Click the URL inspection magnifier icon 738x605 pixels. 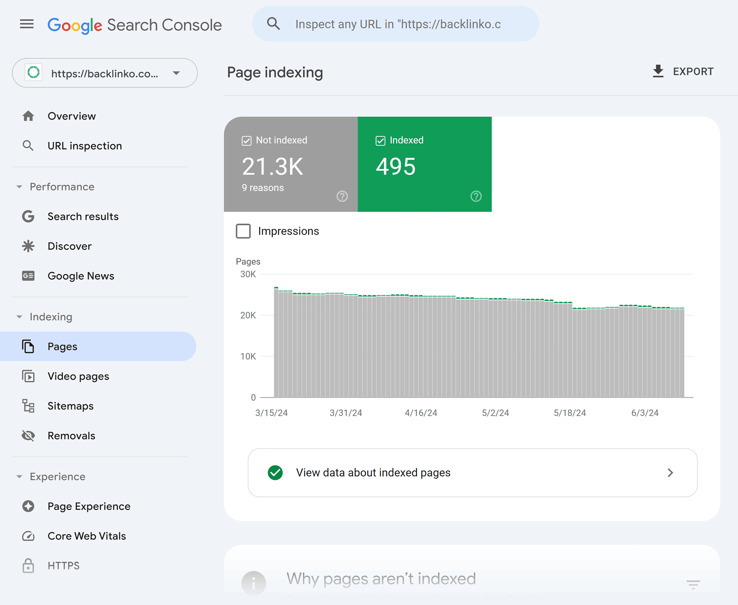pyautogui.click(x=28, y=145)
